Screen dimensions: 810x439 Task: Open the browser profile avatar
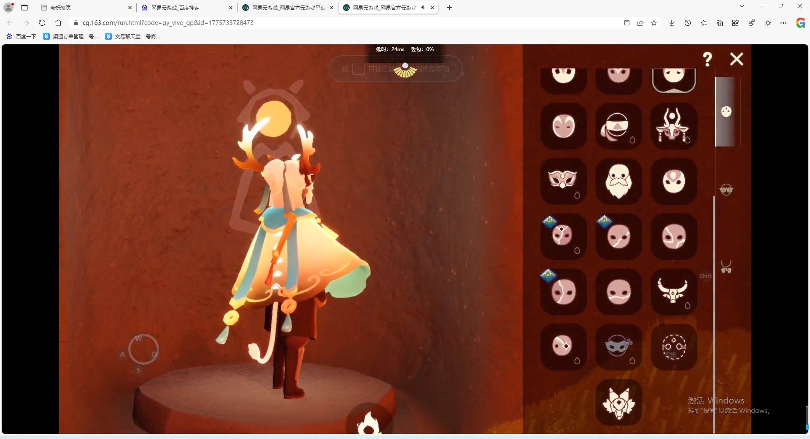coord(8,7)
